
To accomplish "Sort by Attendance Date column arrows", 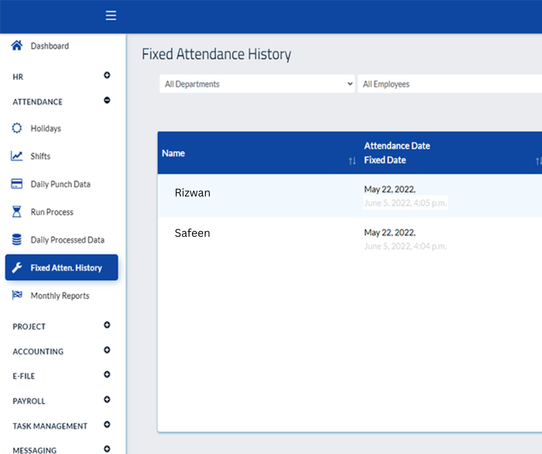I will (539, 161).
